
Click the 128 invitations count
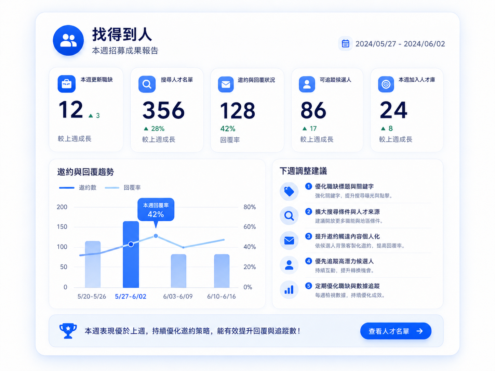click(238, 111)
